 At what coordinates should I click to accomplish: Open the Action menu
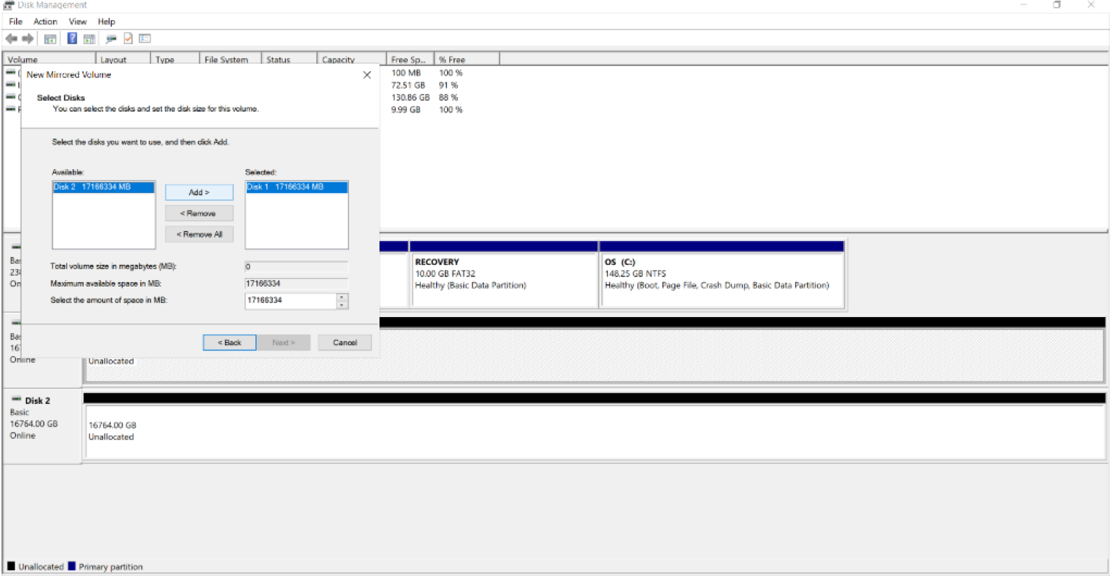coord(45,22)
